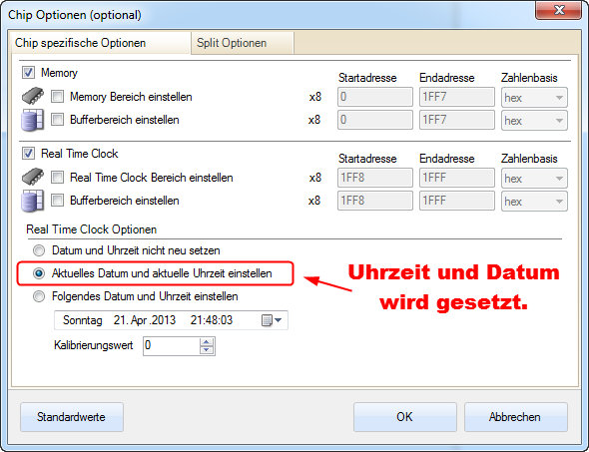The image size is (589, 452).
Task: Close the Chip Optionen dialog
Action: (x=559, y=9)
